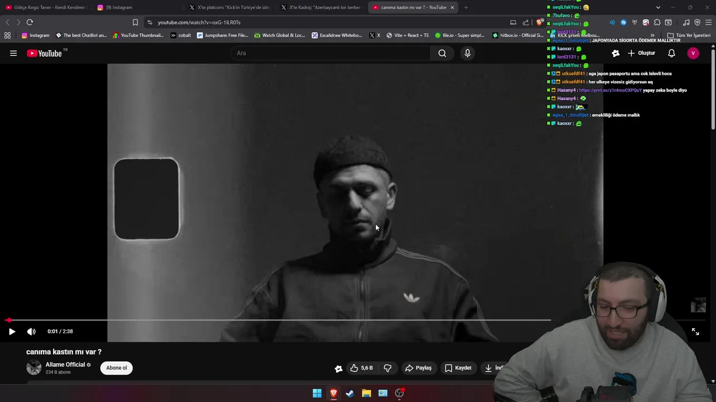Open Vite + React + TS bookmark
The image size is (716, 402).
pyautogui.click(x=407, y=35)
